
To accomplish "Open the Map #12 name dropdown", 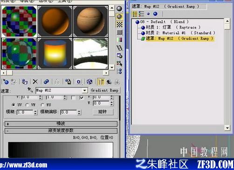I will (85, 90).
